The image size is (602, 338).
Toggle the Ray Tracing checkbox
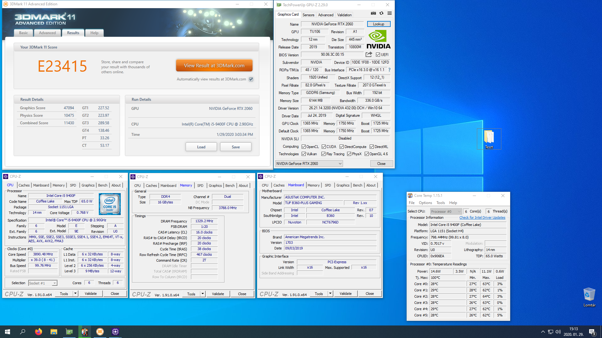click(x=323, y=154)
